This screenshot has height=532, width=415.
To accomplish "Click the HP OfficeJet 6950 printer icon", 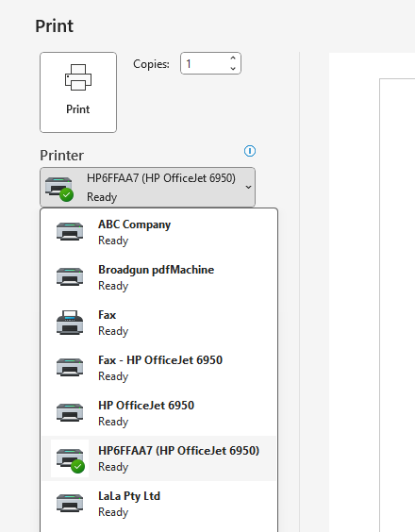I will (x=70, y=412).
